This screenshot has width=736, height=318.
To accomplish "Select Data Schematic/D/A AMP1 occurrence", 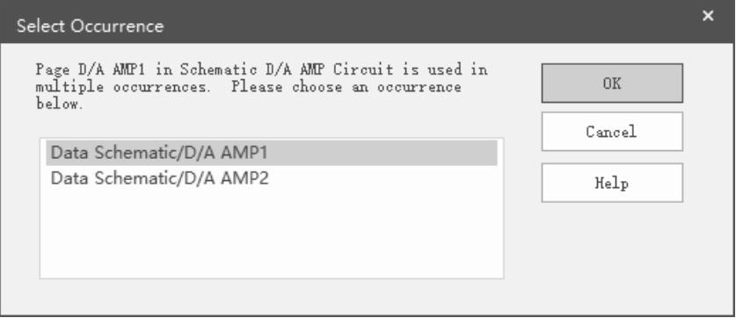I will [x=272, y=153].
